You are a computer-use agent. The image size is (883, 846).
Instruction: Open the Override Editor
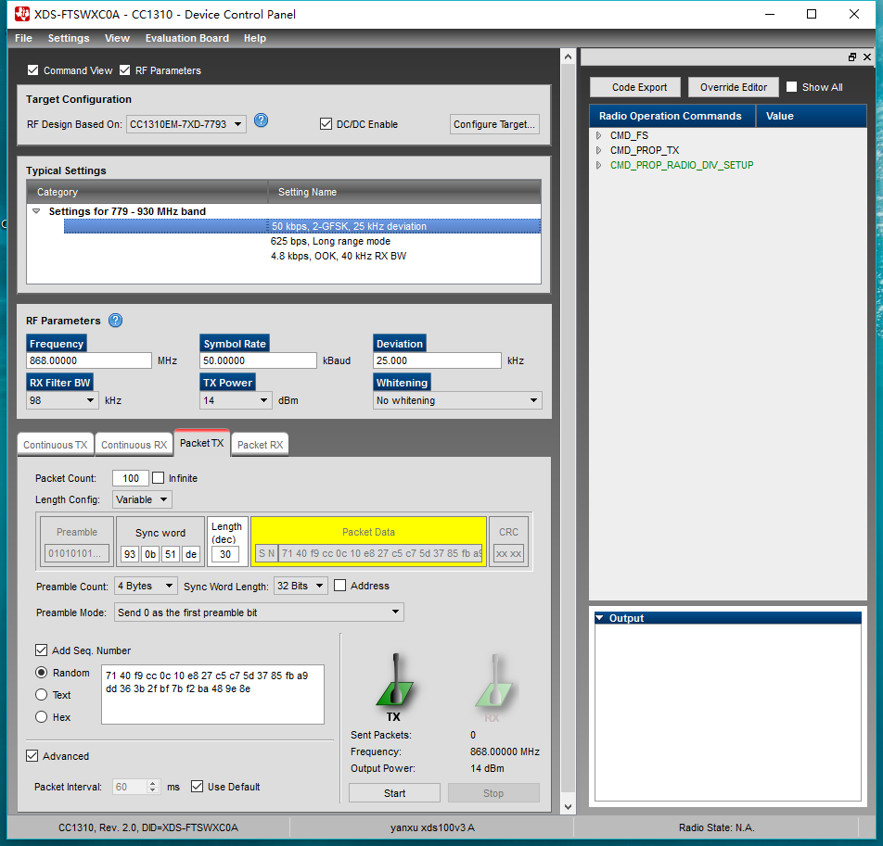(733, 87)
